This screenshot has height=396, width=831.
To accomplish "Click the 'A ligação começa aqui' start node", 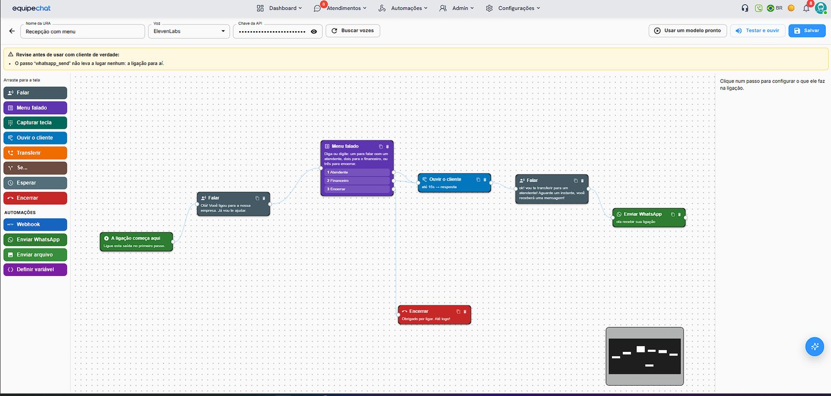I will pos(136,242).
